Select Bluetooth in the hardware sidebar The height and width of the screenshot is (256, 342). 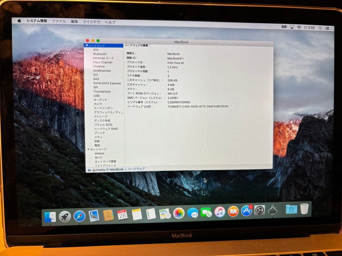99,54
